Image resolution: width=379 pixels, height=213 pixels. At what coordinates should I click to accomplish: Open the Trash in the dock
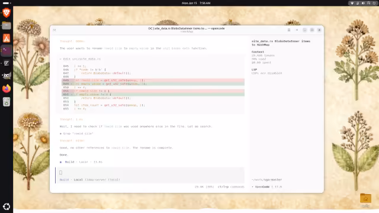coord(7,101)
